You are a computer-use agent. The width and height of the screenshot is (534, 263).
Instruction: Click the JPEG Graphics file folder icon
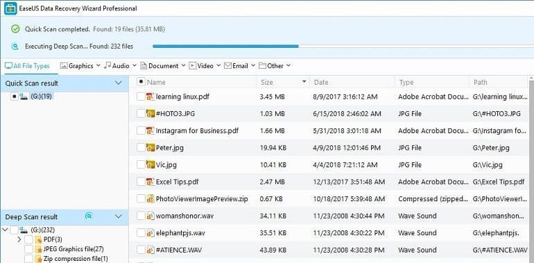pyautogui.click(x=38, y=249)
